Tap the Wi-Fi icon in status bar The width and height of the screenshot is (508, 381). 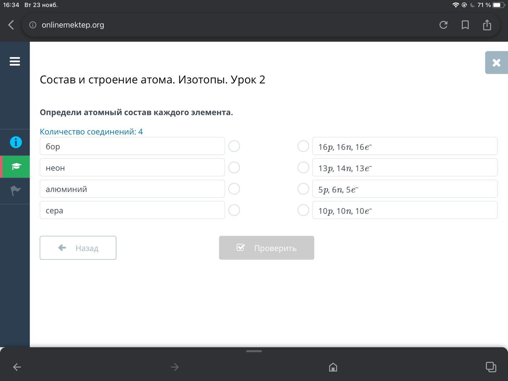tap(456, 5)
